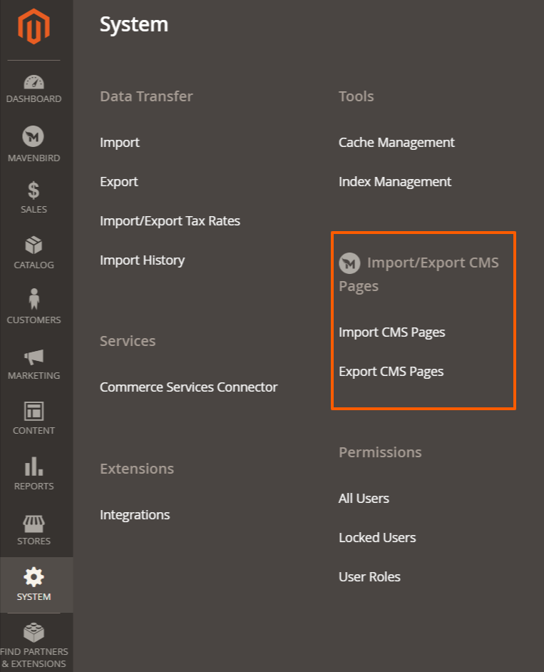
Task: Click the Extensions section heading
Action: pyautogui.click(x=137, y=469)
